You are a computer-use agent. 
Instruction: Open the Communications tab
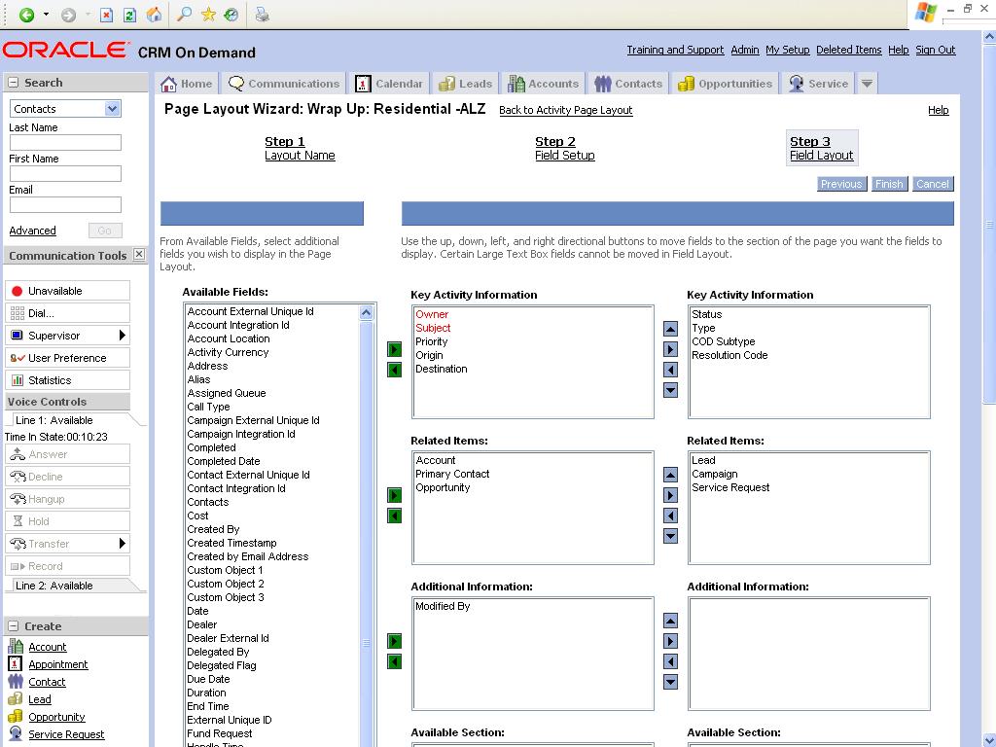click(284, 84)
